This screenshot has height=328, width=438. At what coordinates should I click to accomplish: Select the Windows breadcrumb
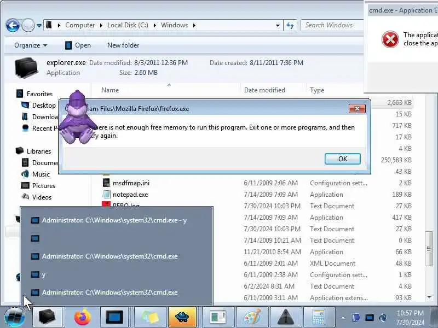(174, 25)
